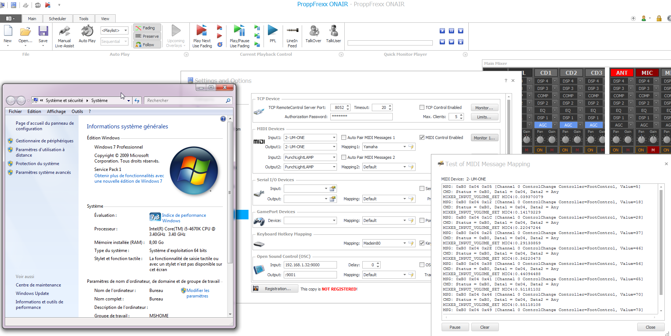Click the TCP Monitor... button
The image size is (671, 336).
click(x=484, y=108)
